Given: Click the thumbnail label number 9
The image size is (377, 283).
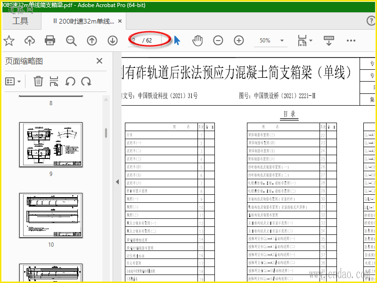Looking at the screenshot, I should pos(51,174).
